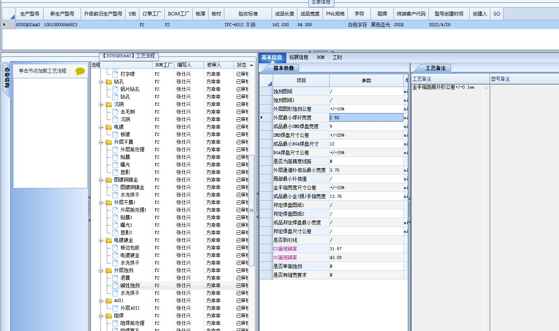Click the 阻焊 folder icon
Viewport: 559px width, 331px height.
coord(109,316)
